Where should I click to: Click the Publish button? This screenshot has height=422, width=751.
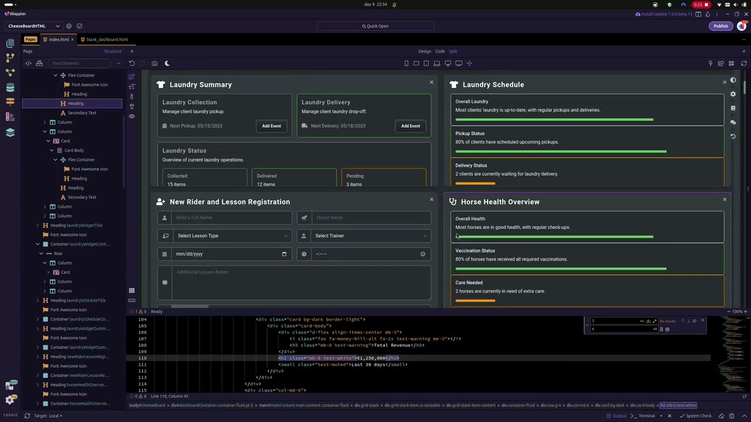click(x=720, y=26)
